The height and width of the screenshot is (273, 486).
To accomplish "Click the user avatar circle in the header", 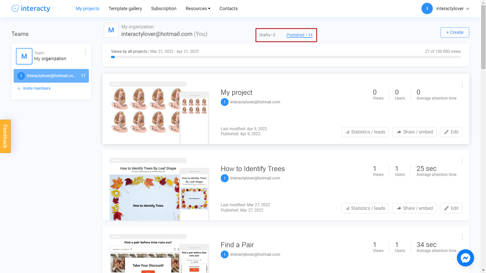I will coord(427,8).
